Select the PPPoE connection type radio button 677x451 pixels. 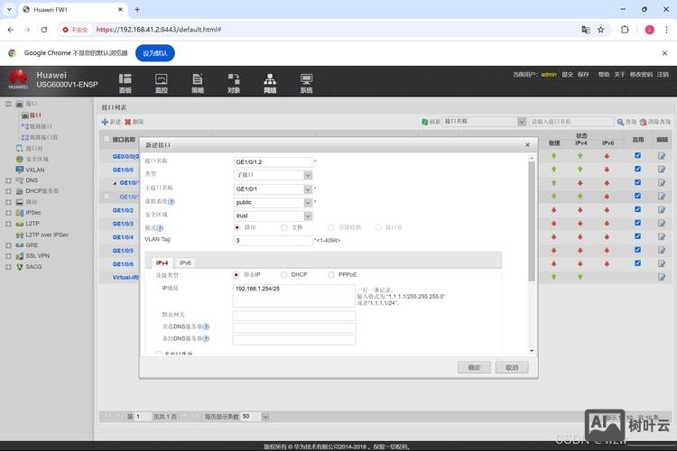(x=331, y=274)
